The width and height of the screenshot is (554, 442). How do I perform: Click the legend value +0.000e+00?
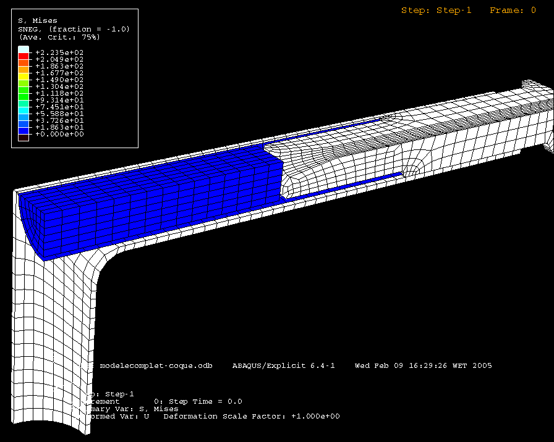pos(59,134)
